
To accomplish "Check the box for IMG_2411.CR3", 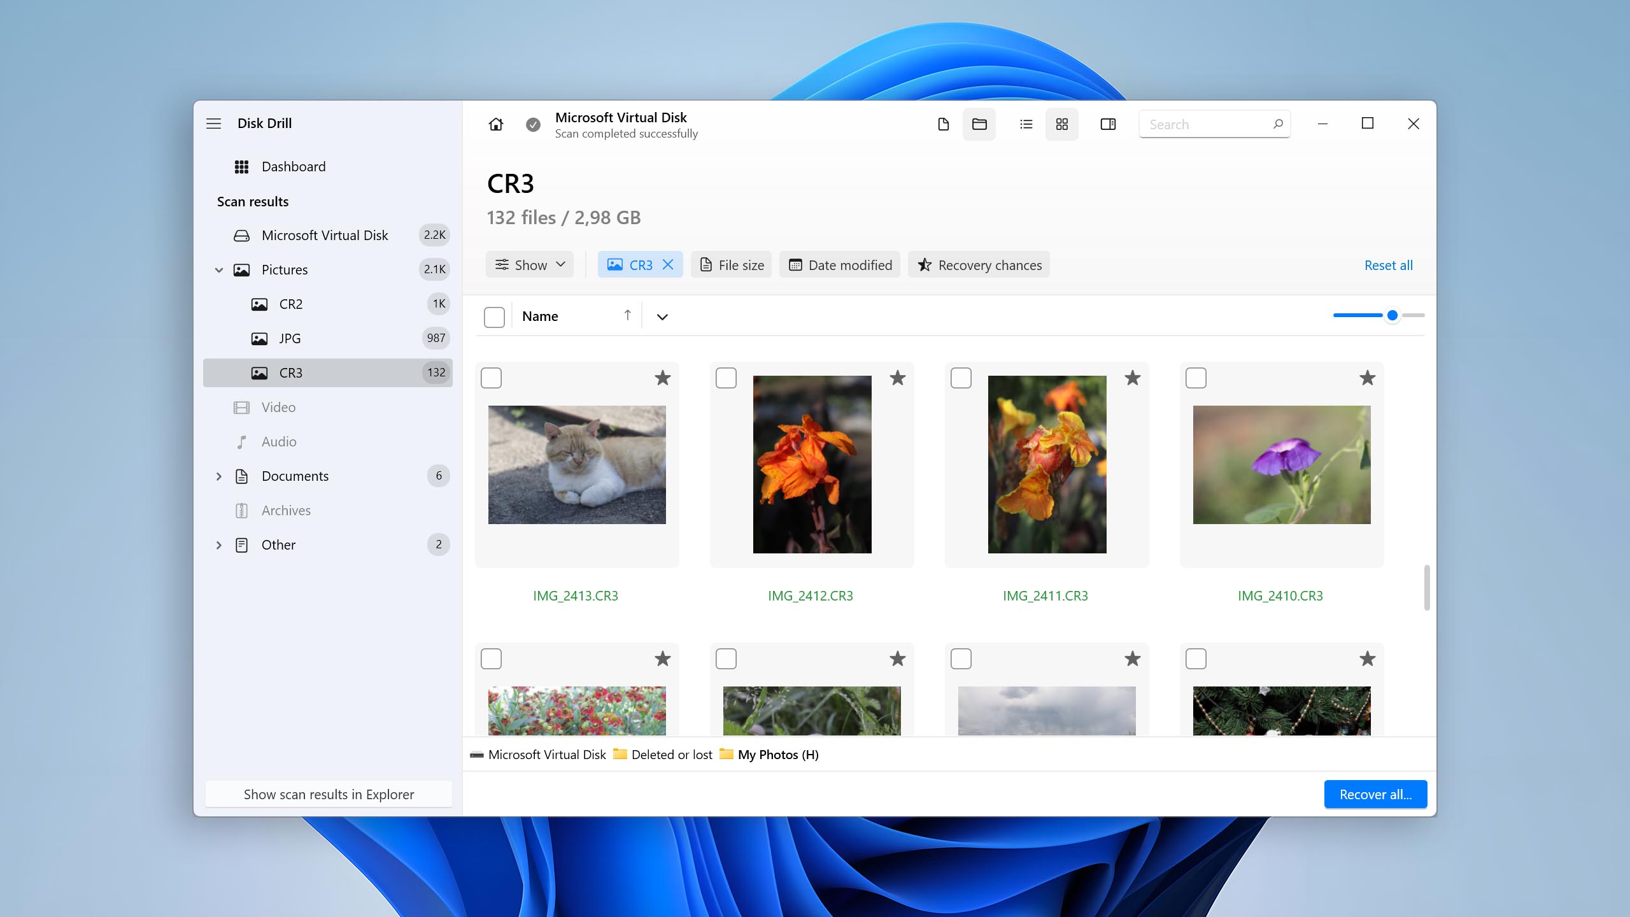I will tap(961, 378).
